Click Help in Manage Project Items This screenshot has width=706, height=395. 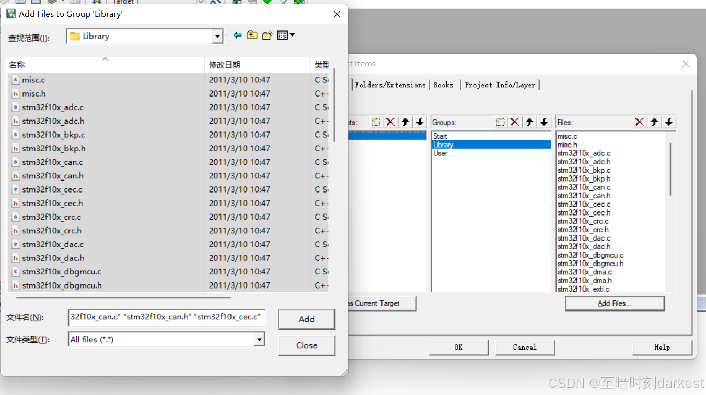[662, 348]
